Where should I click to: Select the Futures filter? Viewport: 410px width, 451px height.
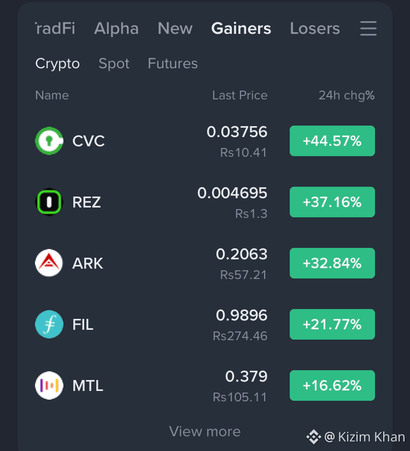point(173,63)
